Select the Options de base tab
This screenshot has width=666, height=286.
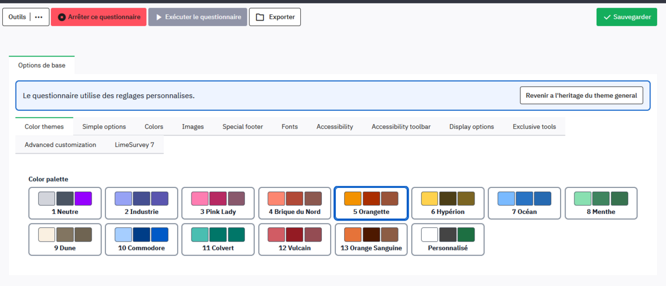coord(42,65)
